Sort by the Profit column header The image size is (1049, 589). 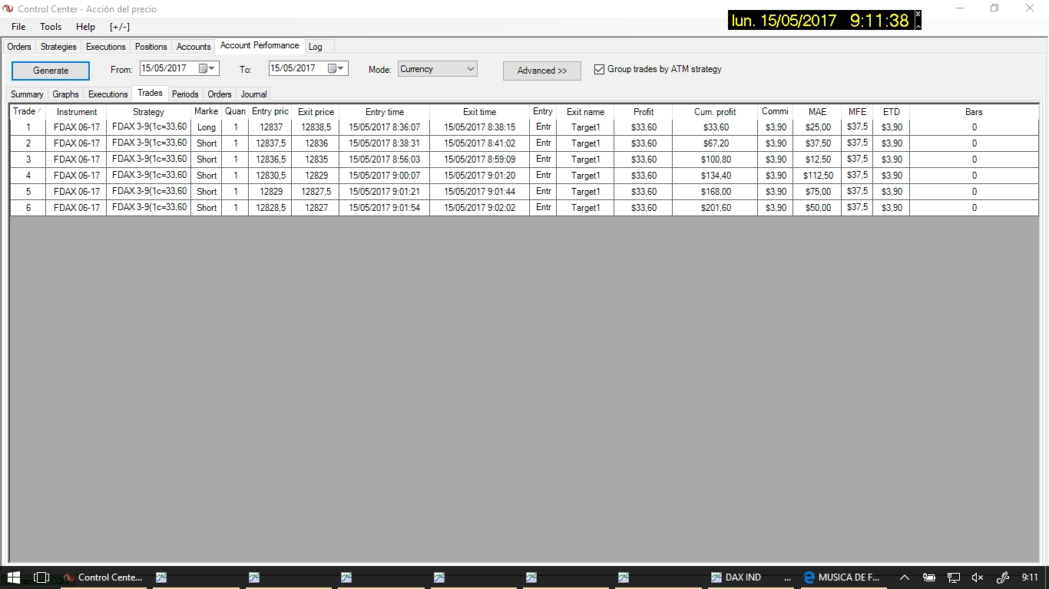coord(644,112)
